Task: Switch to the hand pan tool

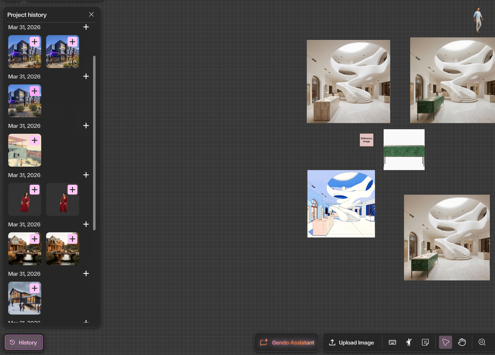Action: pos(462,342)
